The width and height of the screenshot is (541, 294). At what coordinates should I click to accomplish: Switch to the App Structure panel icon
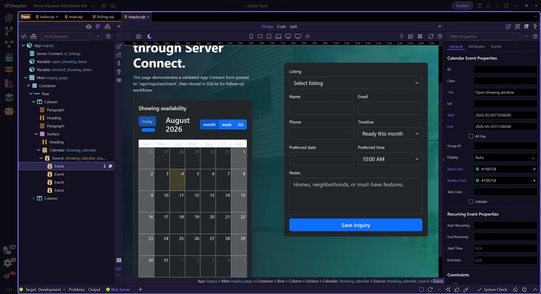click(x=98, y=27)
